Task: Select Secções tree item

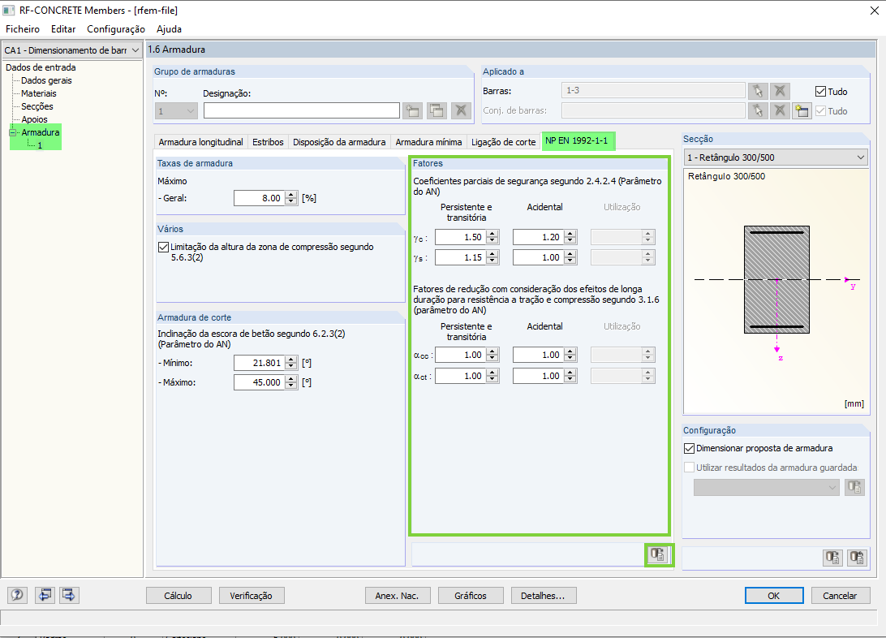Action: (x=37, y=106)
